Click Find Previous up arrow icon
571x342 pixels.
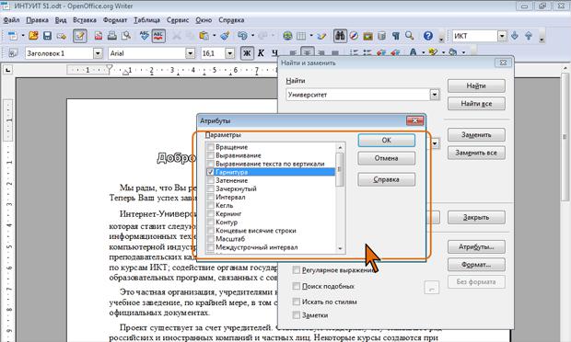pyautogui.click(x=529, y=36)
